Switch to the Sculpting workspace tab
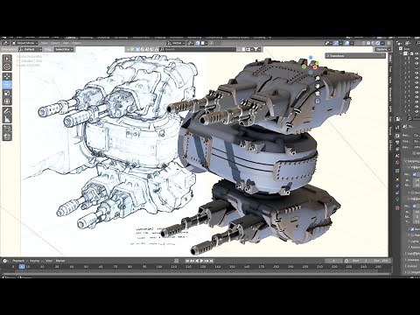The image size is (420, 315). pos(103,38)
